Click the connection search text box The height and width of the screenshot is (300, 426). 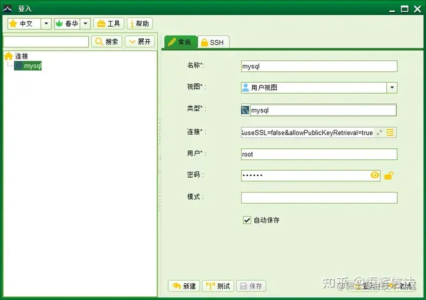(x=46, y=42)
